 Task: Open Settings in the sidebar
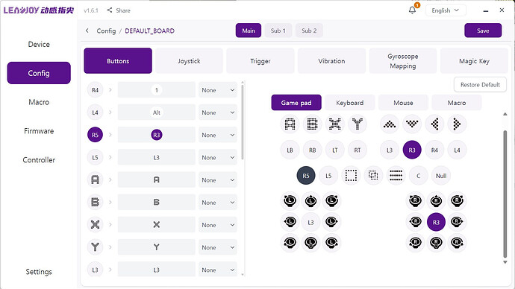pyautogui.click(x=39, y=272)
